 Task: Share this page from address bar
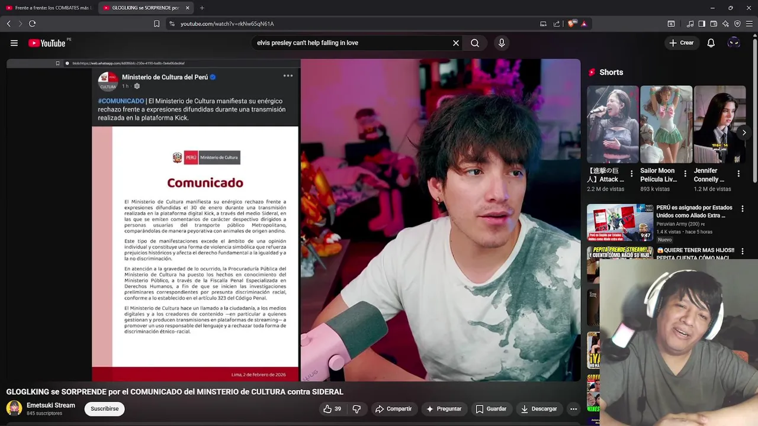(x=557, y=24)
